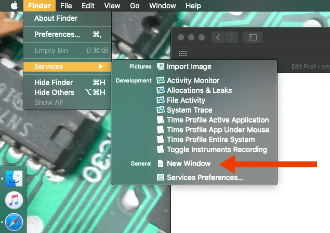This screenshot has height=233, width=330.
Task: Click the Finder icon in Dock
Action: (x=14, y=179)
